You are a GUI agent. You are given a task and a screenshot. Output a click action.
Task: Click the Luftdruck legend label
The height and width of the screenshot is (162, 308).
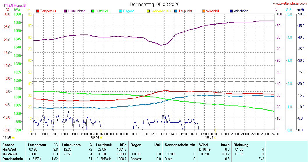coord(102,11)
